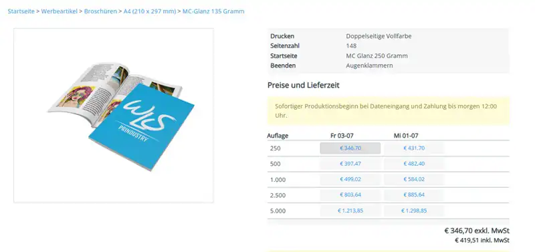
Task: Click the Seitenzahl value 148
Action: tap(351, 45)
